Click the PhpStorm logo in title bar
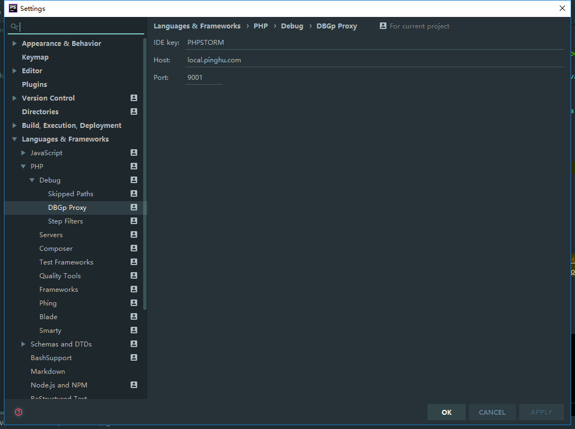Image resolution: width=575 pixels, height=429 pixels. click(13, 8)
